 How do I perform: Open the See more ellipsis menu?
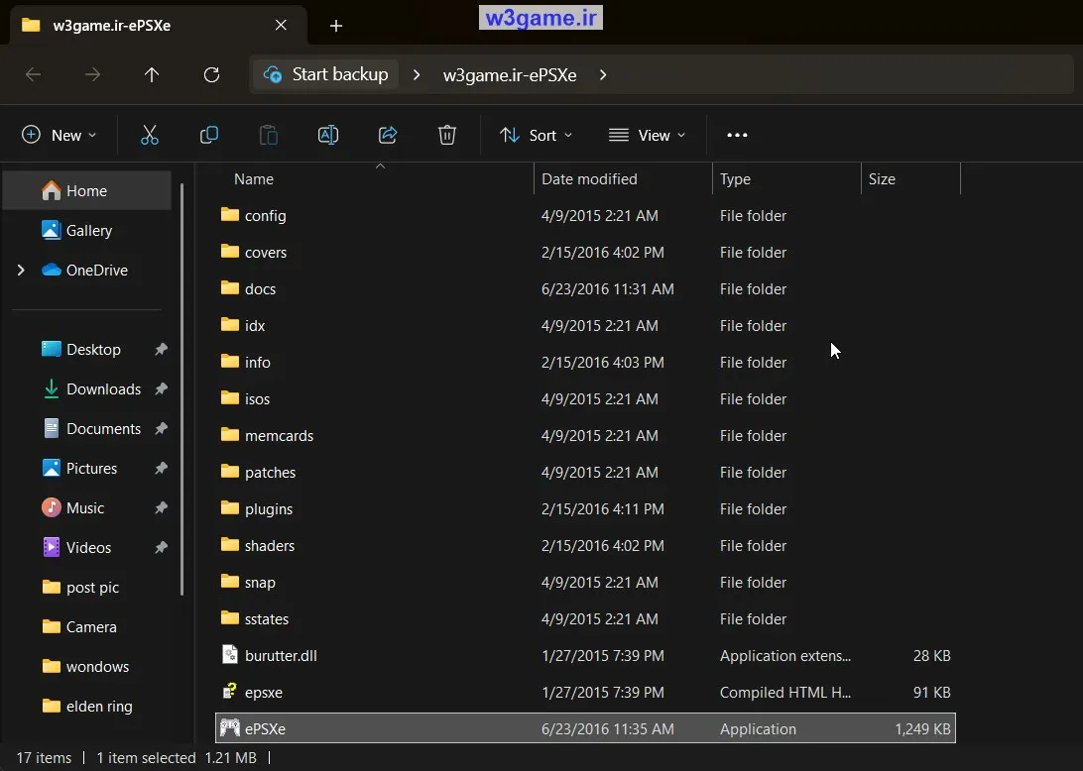pyautogui.click(x=737, y=135)
